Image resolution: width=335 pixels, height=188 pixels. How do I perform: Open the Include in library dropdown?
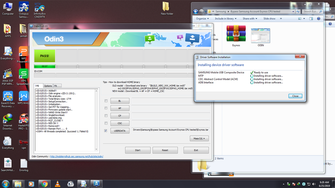point(226,19)
